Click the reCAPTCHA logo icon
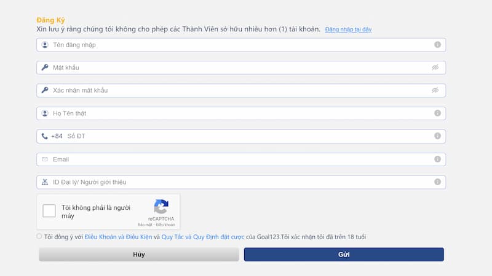 pyautogui.click(x=161, y=207)
